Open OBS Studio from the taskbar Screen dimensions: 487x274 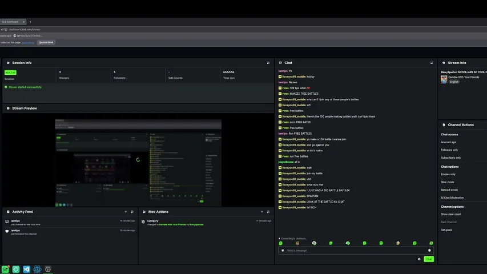(x=48, y=269)
